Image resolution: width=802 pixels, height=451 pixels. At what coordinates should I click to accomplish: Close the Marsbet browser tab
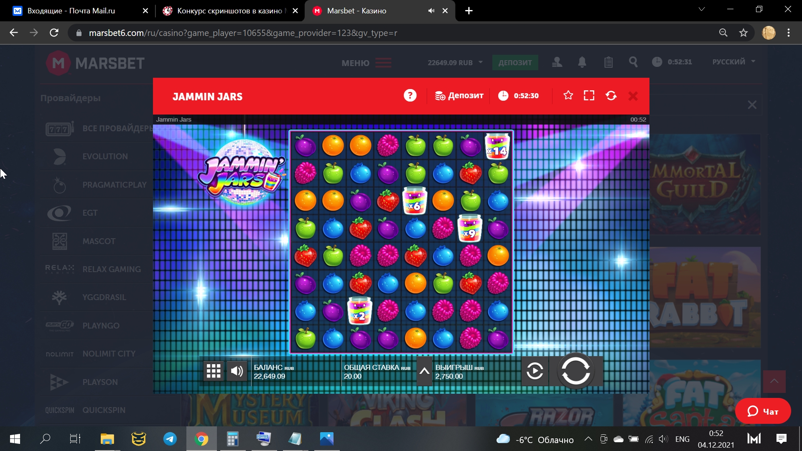tap(445, 11)
